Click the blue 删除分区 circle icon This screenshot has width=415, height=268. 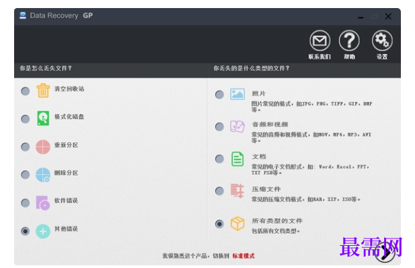click(43, 175)
